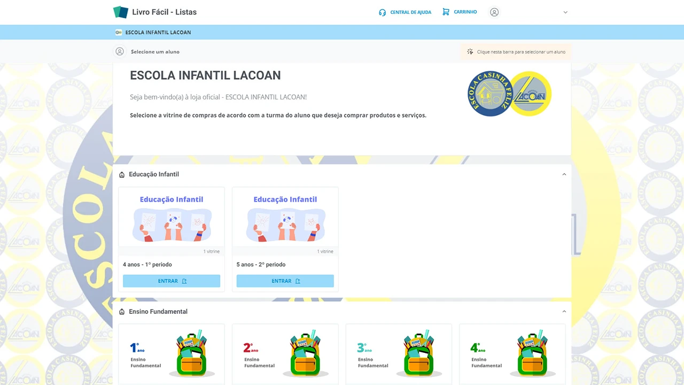Click the Ensino Fundamental section house icon
This screenshot has width=684, height=385.
[122, 312]
